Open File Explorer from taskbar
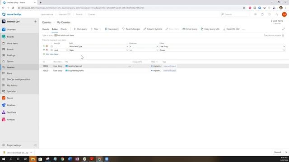The width and height of the screenshot is (289, 162). 33,159
